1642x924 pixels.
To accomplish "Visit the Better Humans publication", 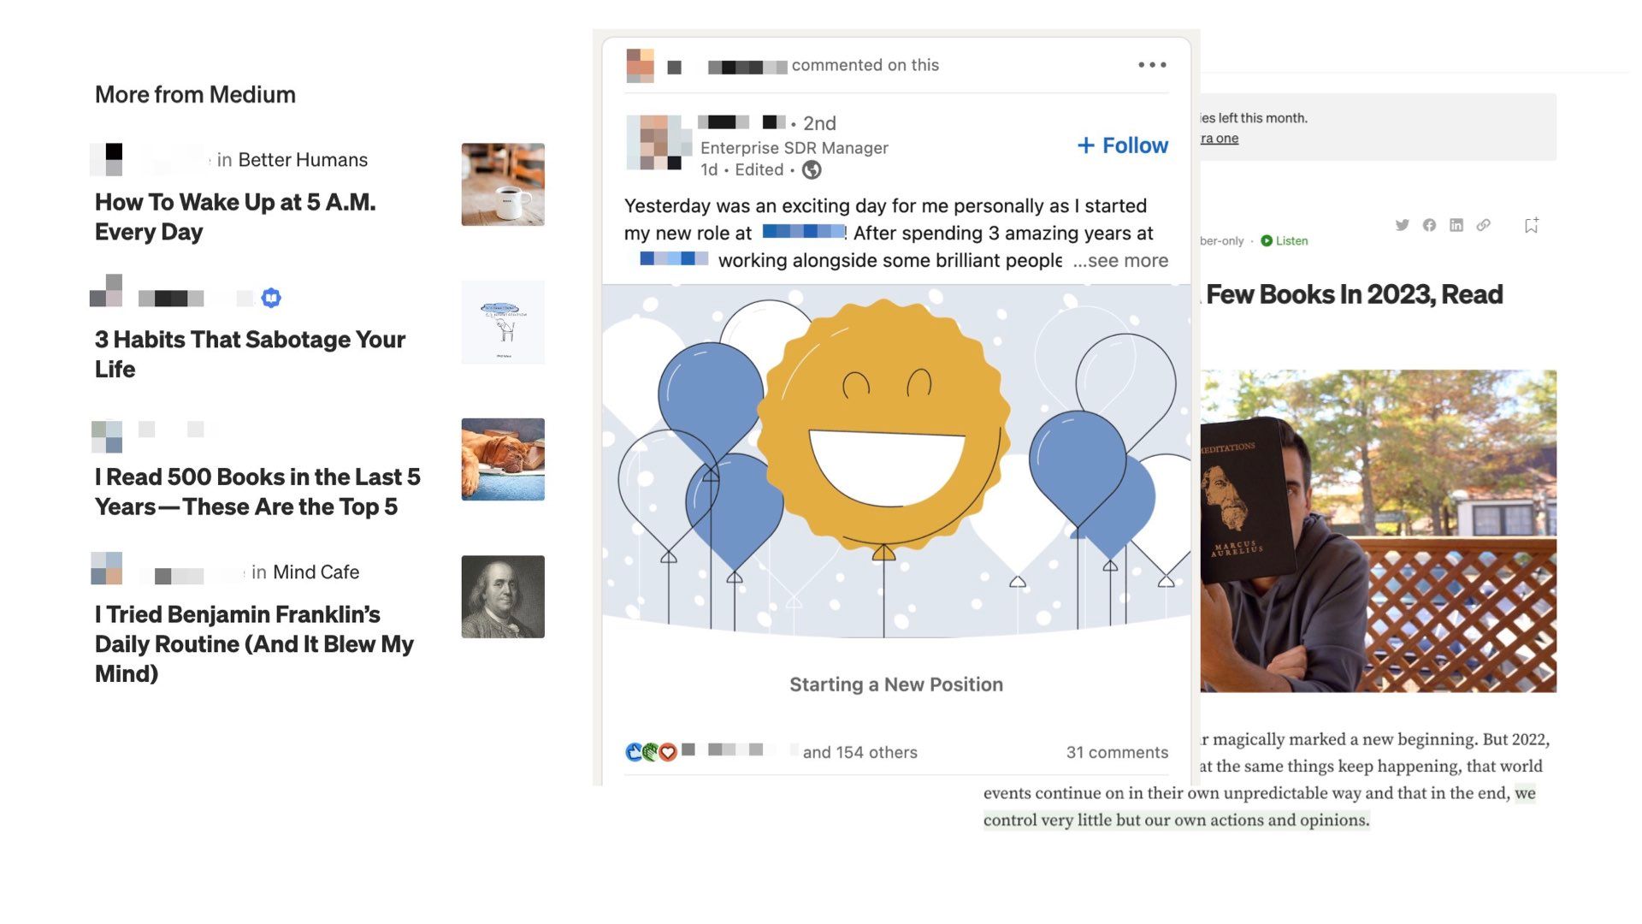I will [x=303, y=160].
